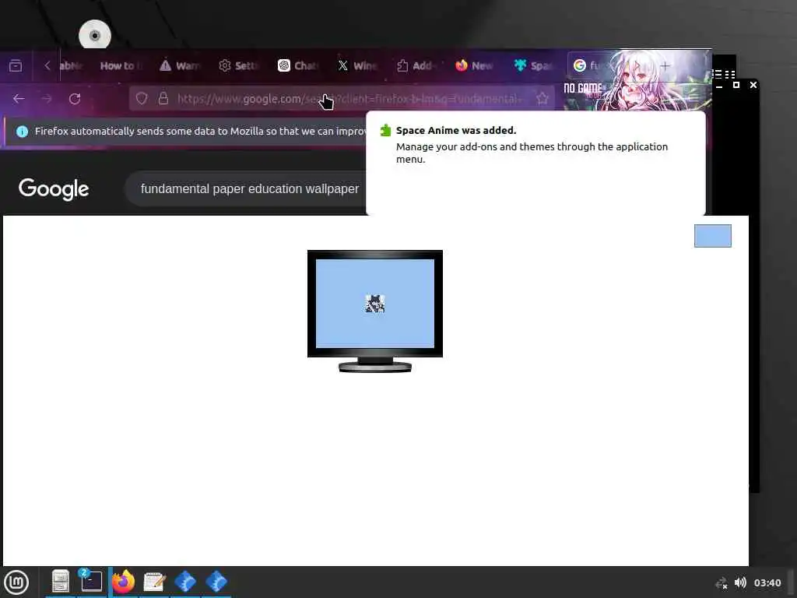797x598 pixels.
Task: Open the tracking protection shield icon
Action: pyautogui.click(x=142, y=98)
